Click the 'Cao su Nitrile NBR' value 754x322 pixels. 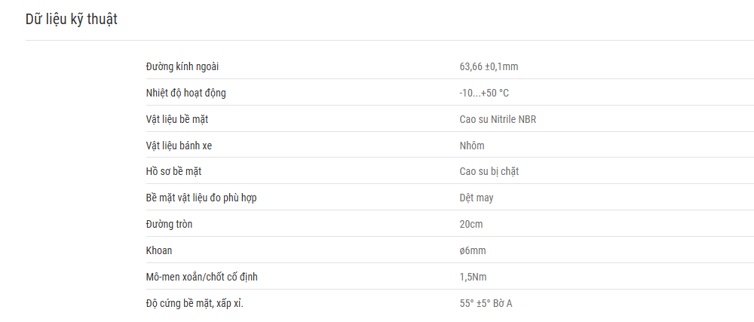point(498,120)
